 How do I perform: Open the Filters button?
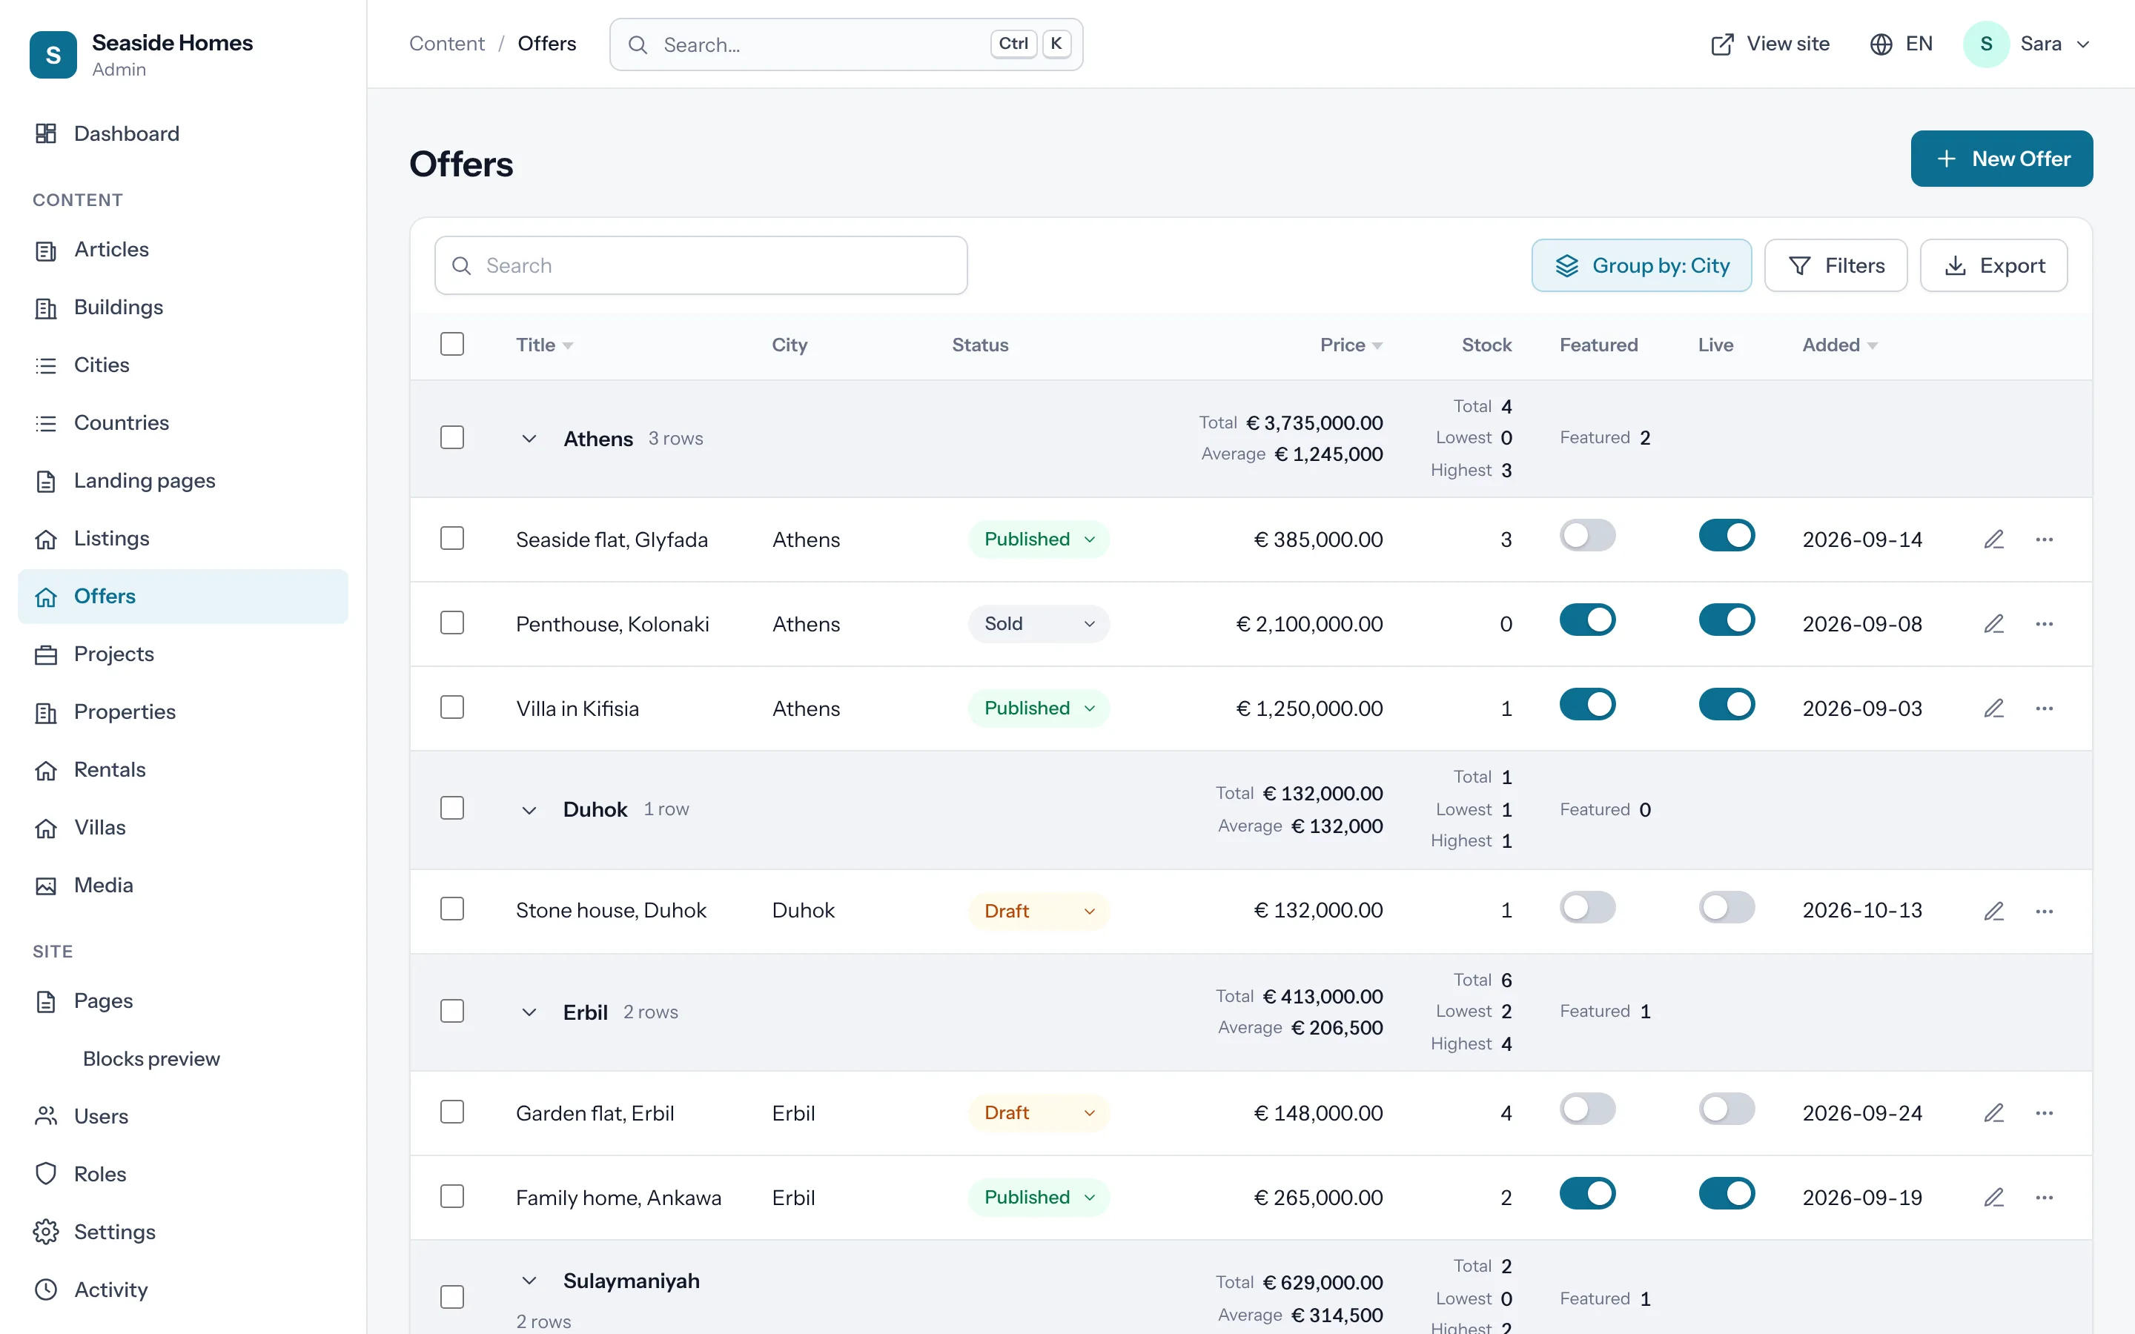1835,265
